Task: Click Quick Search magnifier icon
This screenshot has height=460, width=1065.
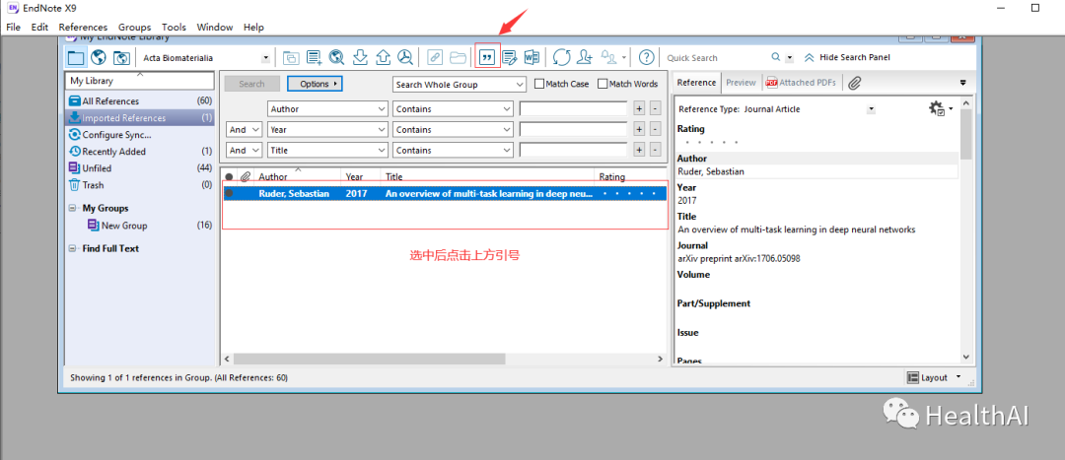Action: coord(776,58)
